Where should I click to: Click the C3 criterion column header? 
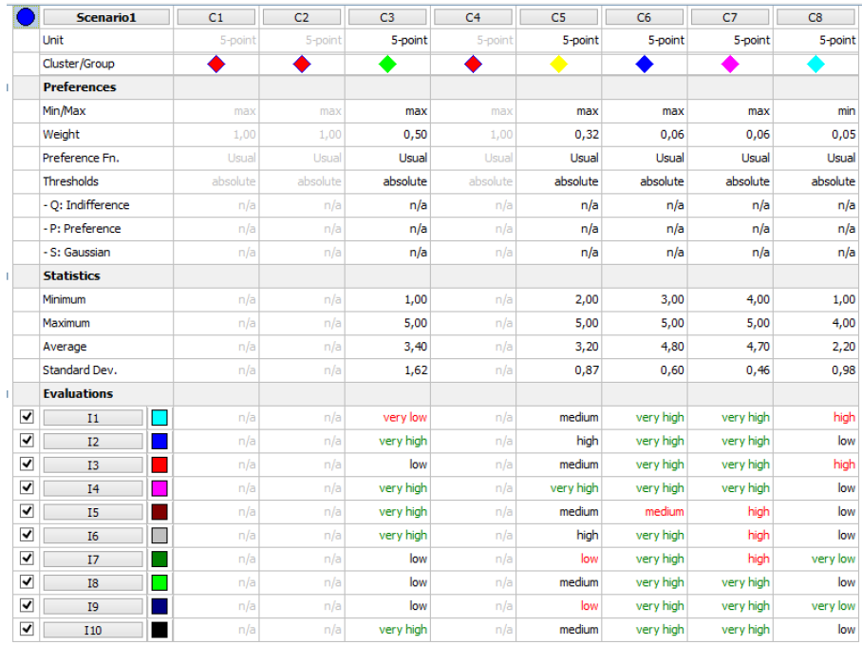(387, 17)
